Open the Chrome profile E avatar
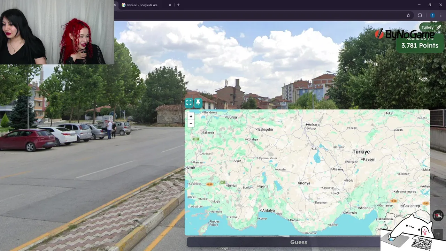 (432, 15)
